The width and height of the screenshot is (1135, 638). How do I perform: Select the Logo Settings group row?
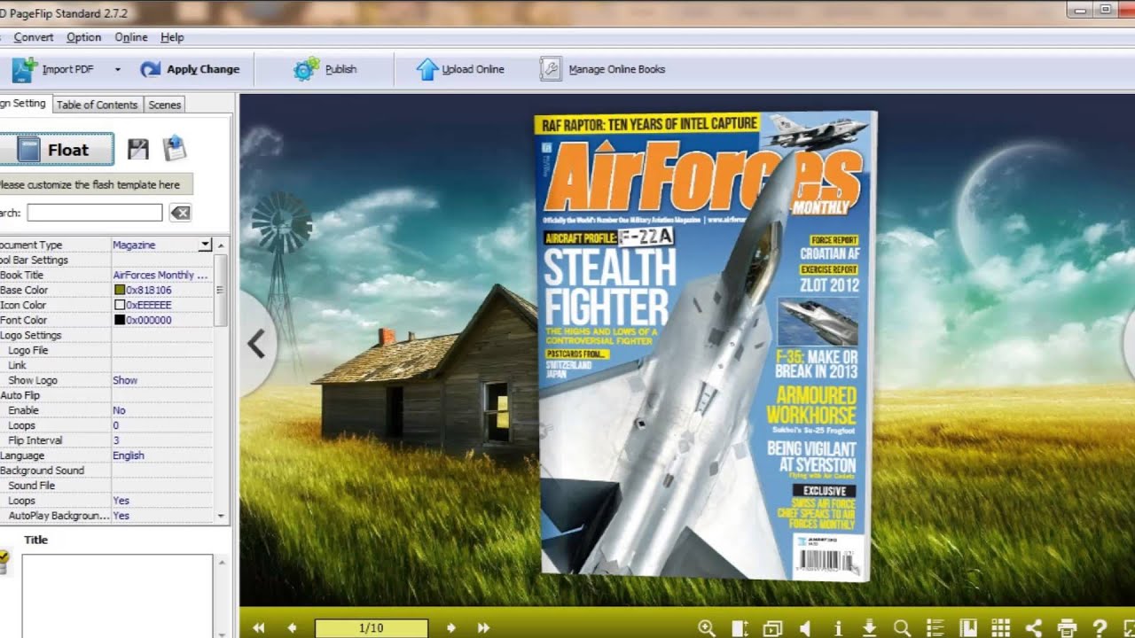click(x=106, y=335)
